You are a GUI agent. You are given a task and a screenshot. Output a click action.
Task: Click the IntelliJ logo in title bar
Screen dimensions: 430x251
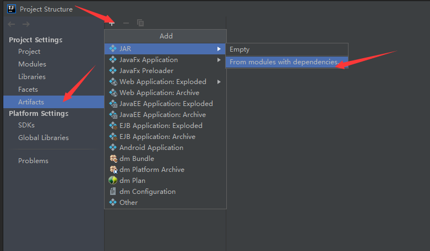(11, 9)
